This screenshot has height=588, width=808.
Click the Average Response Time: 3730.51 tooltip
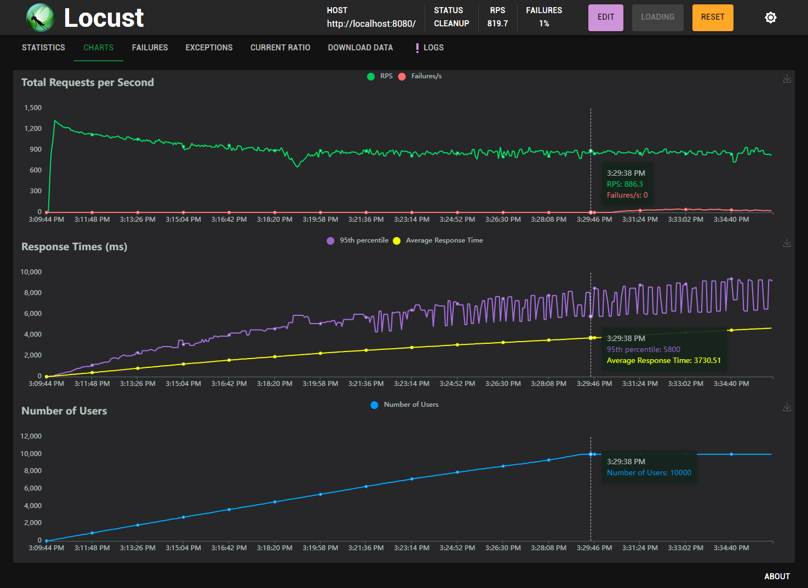(x=663, y=361)
